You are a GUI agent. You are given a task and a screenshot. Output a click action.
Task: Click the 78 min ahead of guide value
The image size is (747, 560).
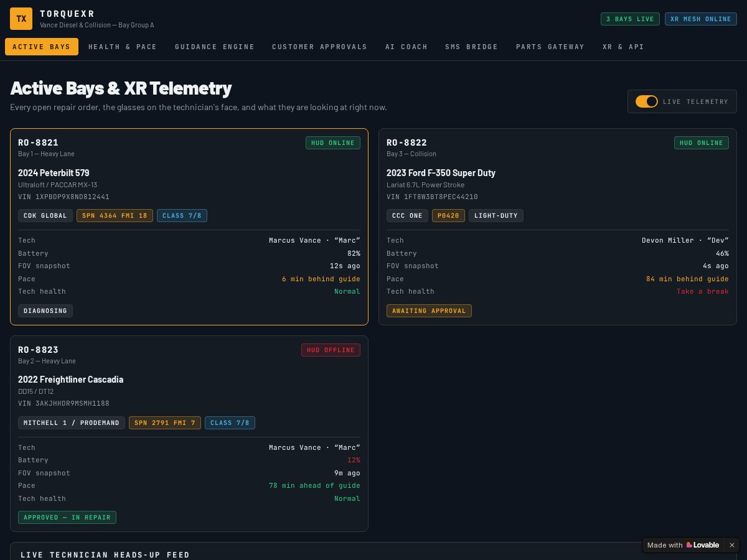(314, 485)
